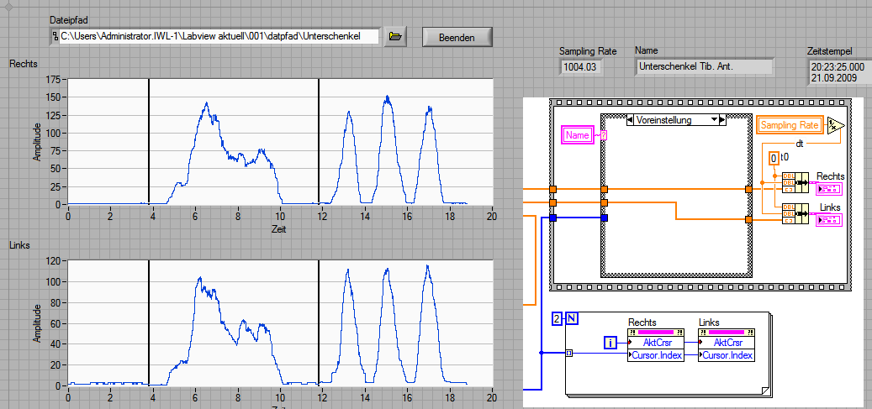The image size is (872, 409).
Task: Go to previous case with left arrow
Action: [630, 120]
